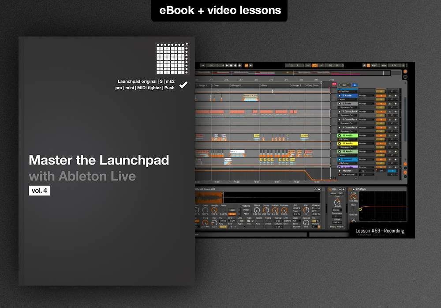The image size is (441, 308).
Task: Click the Bridge 2 locator
Action: (x=236, y=85)
